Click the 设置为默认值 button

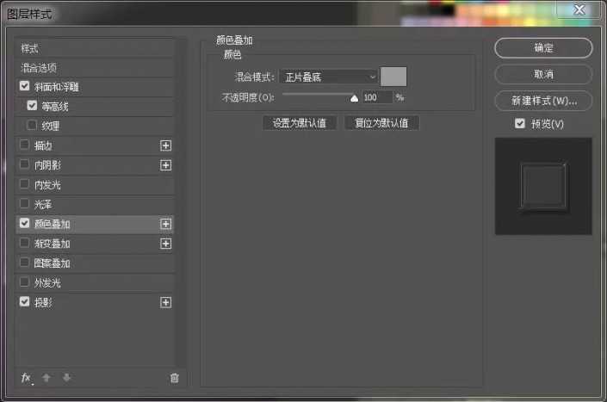point(299,123)
